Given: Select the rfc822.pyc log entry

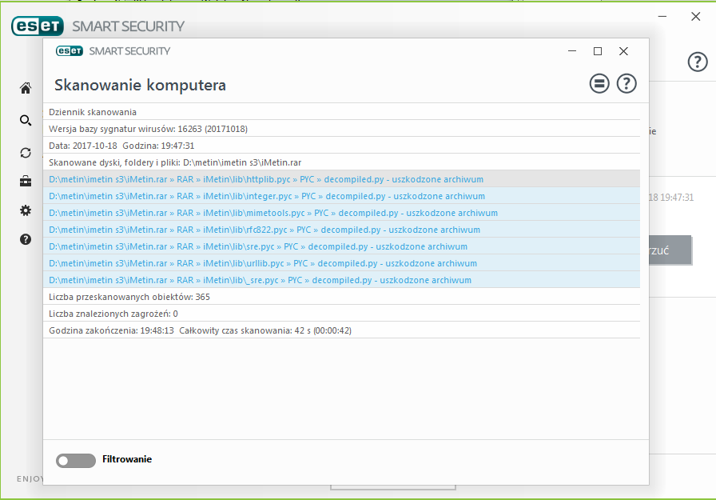Looking at the screenshot, I should coord(341,230).
